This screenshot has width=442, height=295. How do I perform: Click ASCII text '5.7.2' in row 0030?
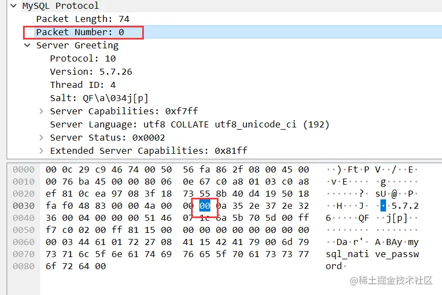coord(405,206)
